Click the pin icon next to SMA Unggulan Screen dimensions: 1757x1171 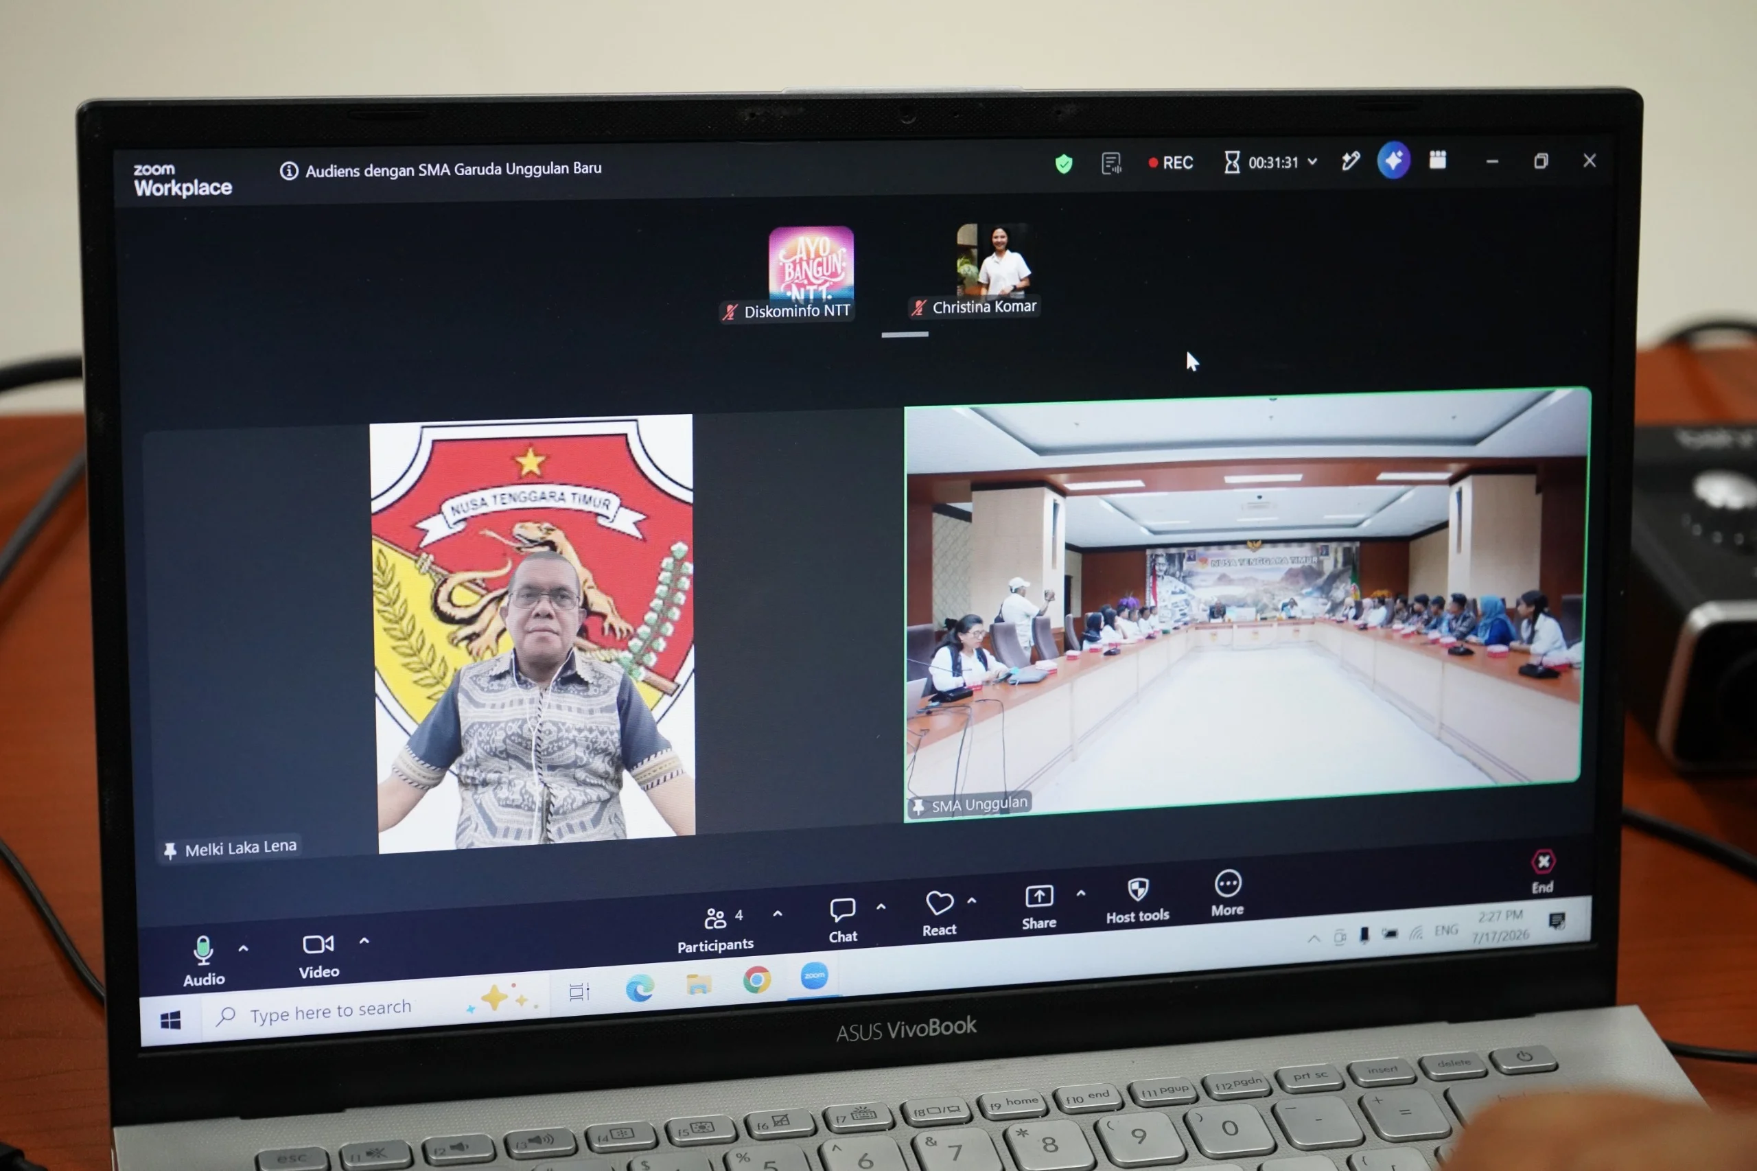point(918,807)
